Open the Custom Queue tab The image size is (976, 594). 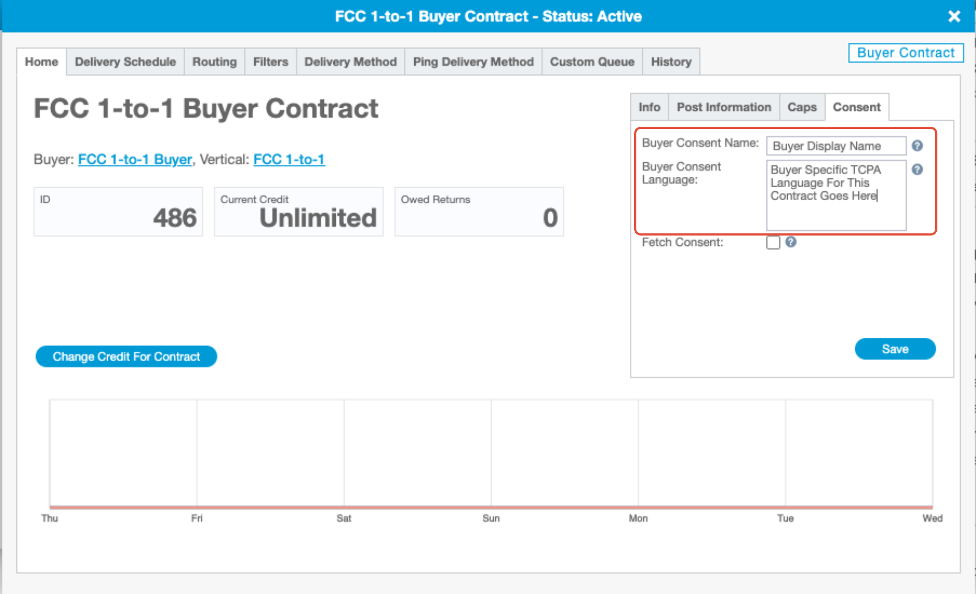tap(592, 62)
